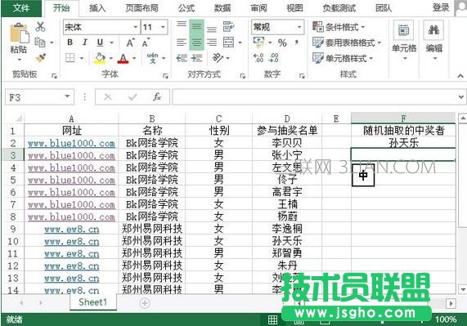
Task: Switch to 审阅 Review tab
Action: click(258, 8)
